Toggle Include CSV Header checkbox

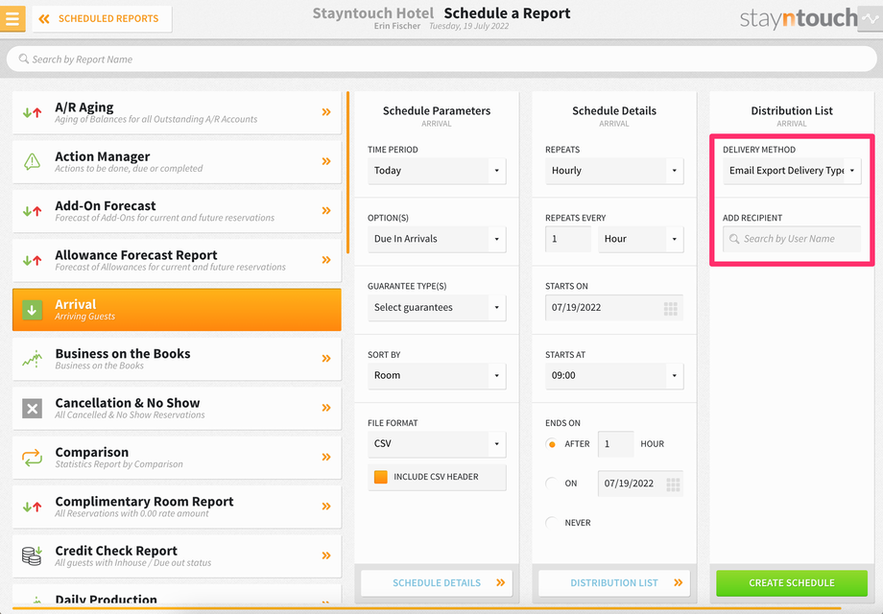[381, 477]
